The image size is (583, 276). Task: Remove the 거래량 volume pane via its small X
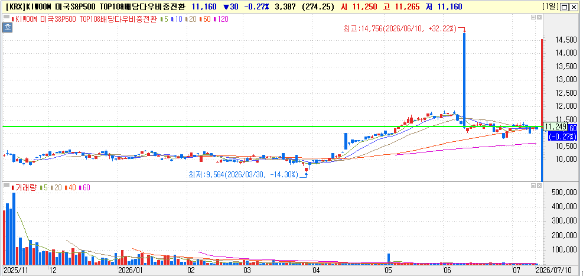[539, 185]
